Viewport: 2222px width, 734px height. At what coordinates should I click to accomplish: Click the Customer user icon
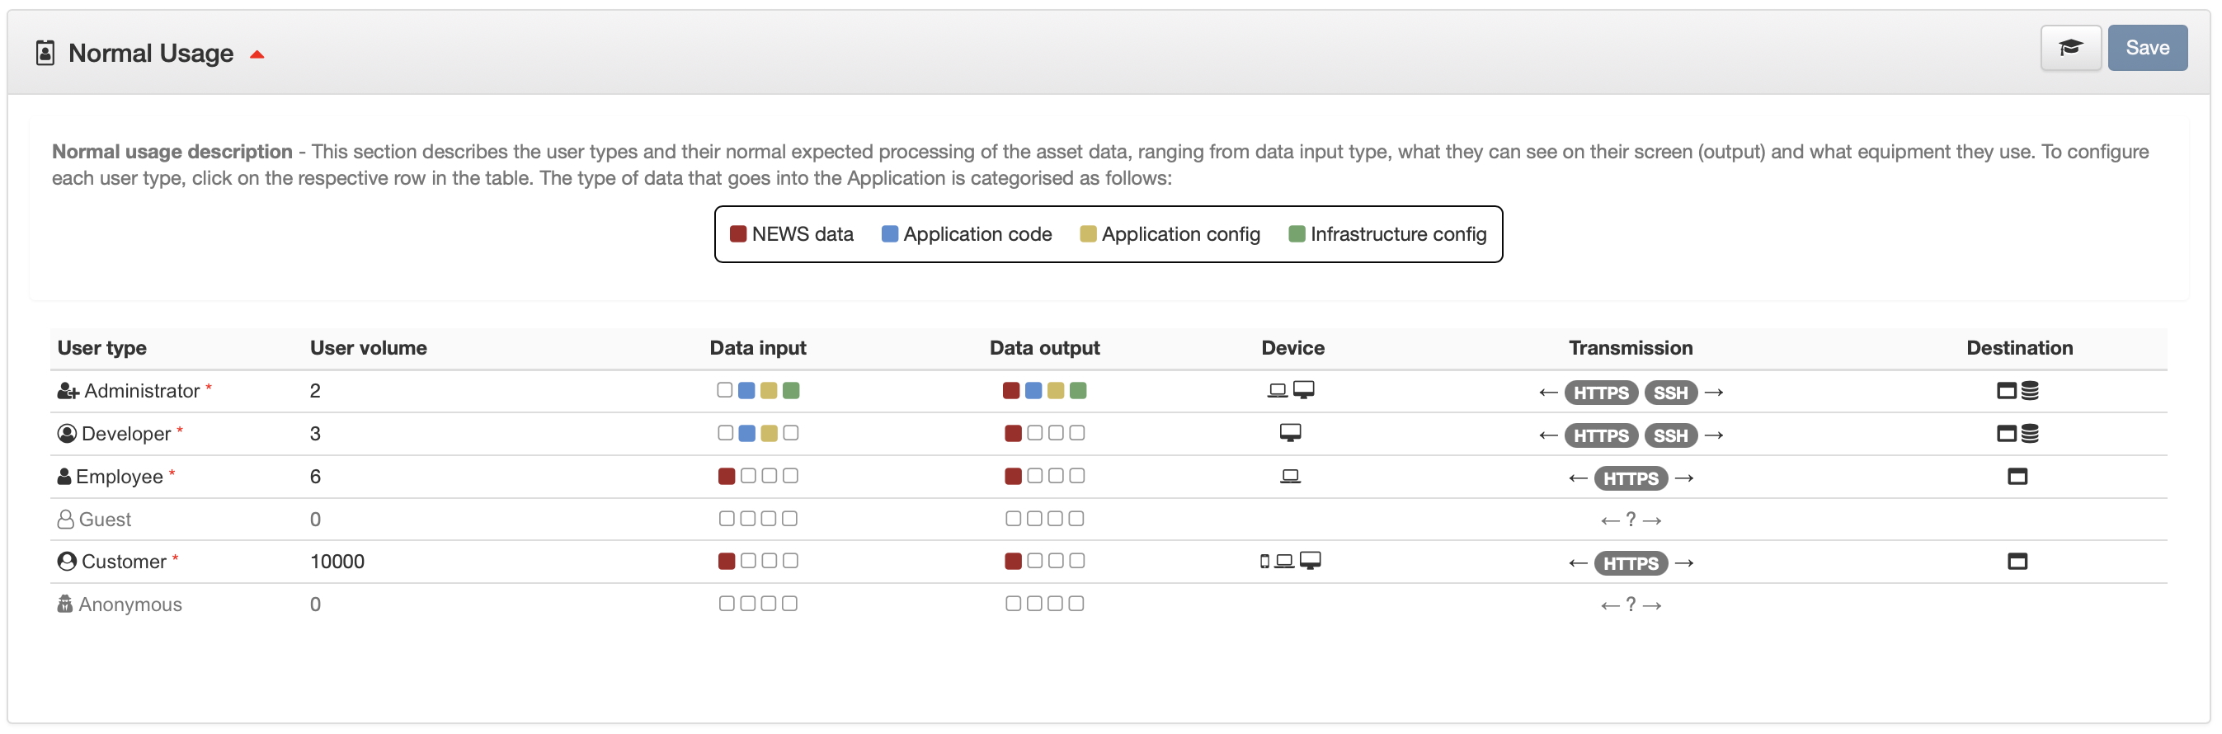tap(67, 562)
